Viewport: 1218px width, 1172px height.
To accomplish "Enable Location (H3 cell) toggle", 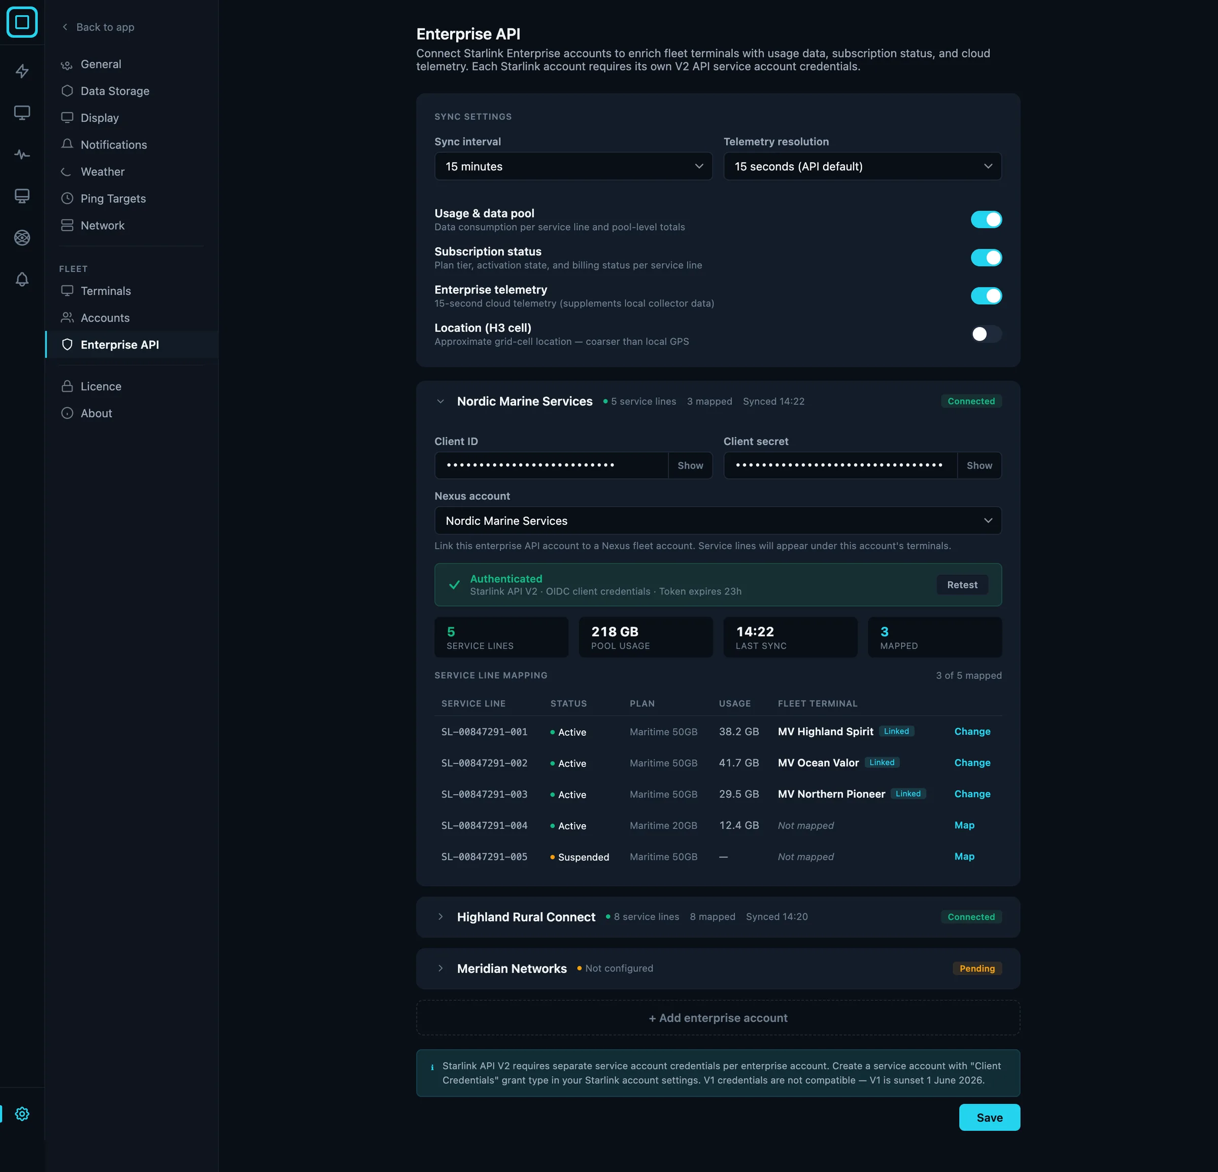I will [986, 334].
